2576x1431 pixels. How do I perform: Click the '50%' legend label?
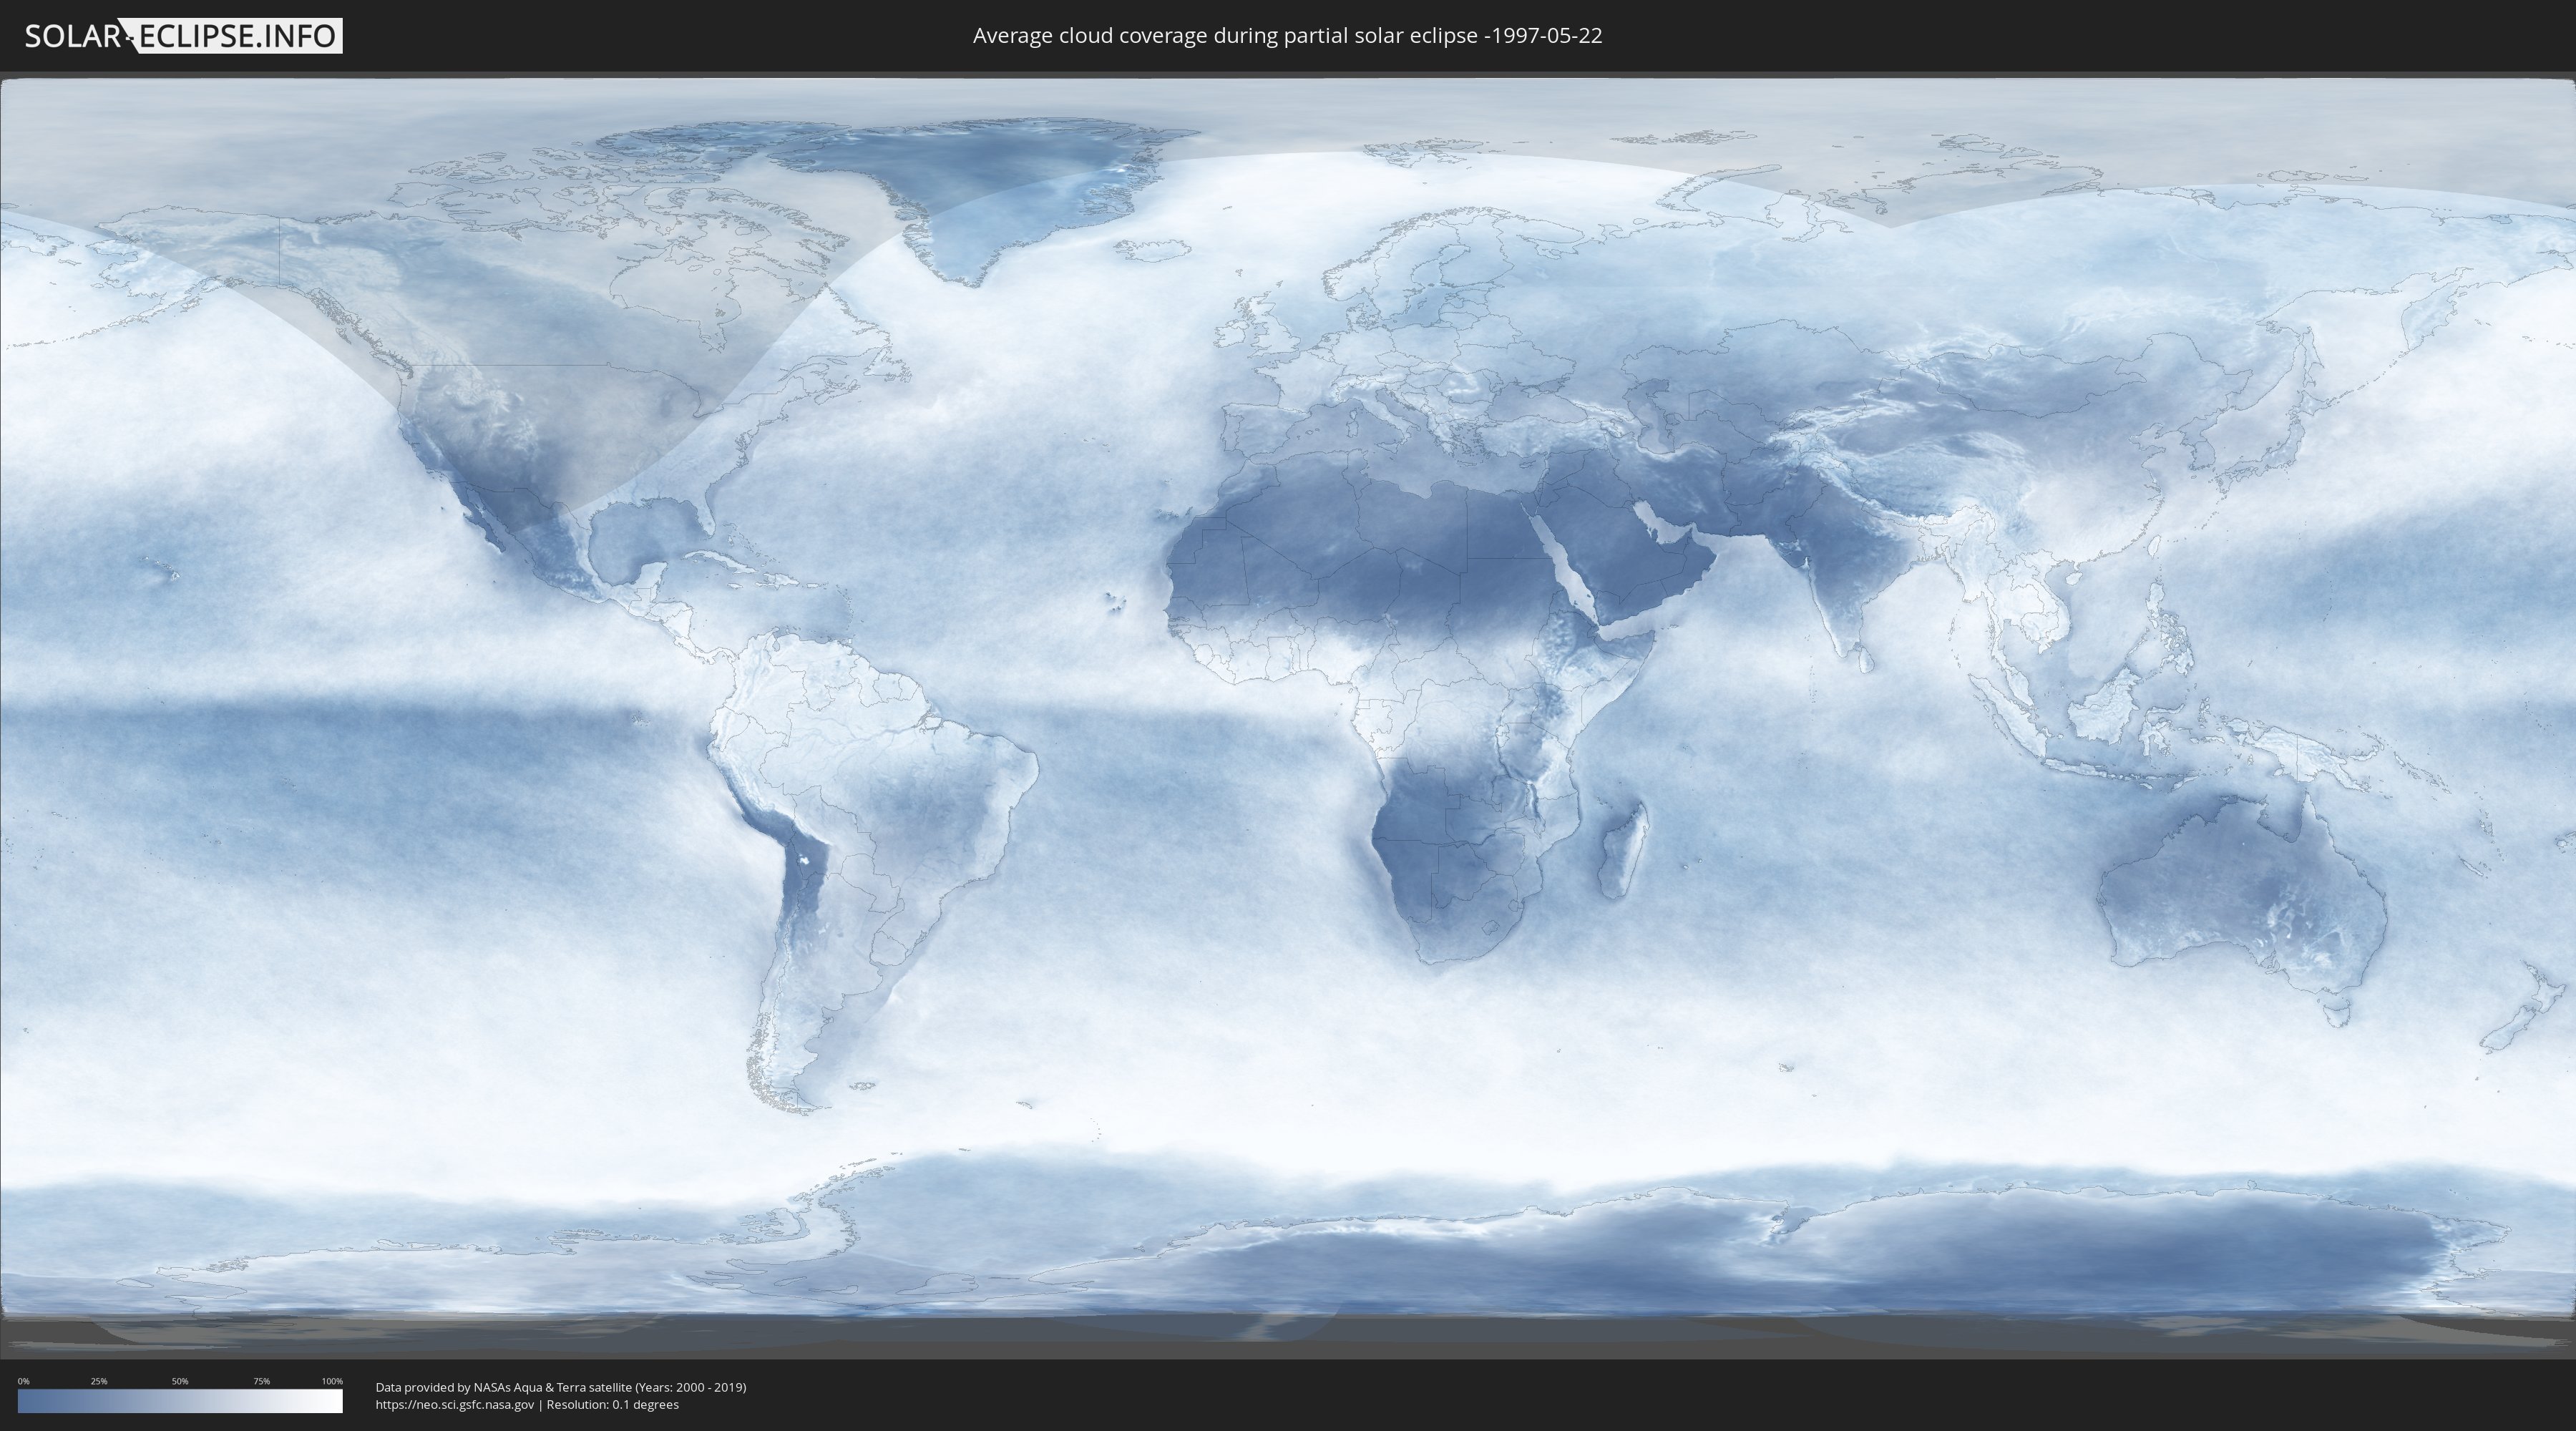click(180, 1381)
